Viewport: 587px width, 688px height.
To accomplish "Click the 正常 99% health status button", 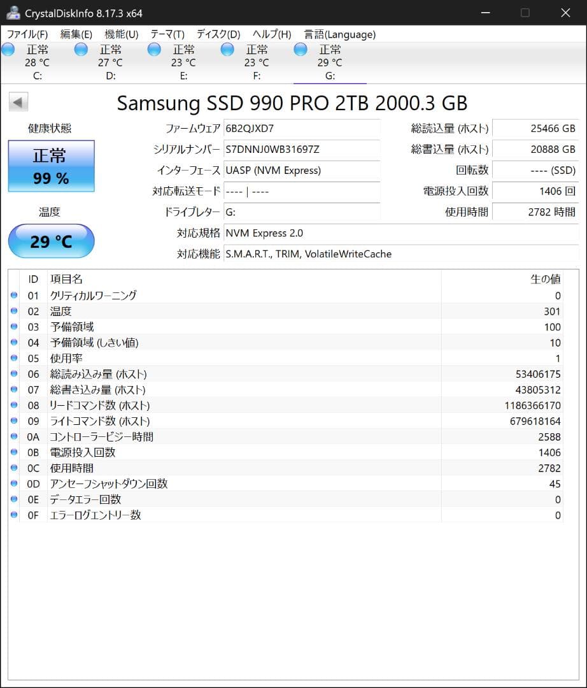I will click(x=51, y=166).
